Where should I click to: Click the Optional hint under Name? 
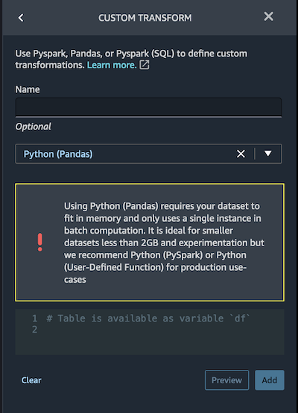point(34,127)
